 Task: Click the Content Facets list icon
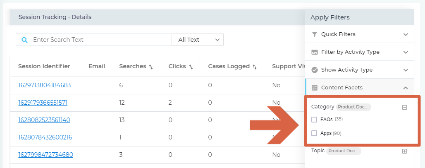315,88
